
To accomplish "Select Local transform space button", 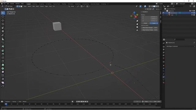I will [154, 23].
